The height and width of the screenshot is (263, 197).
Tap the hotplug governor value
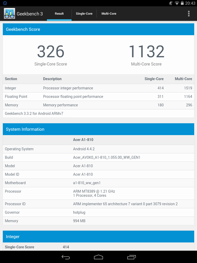click(79, 213)
